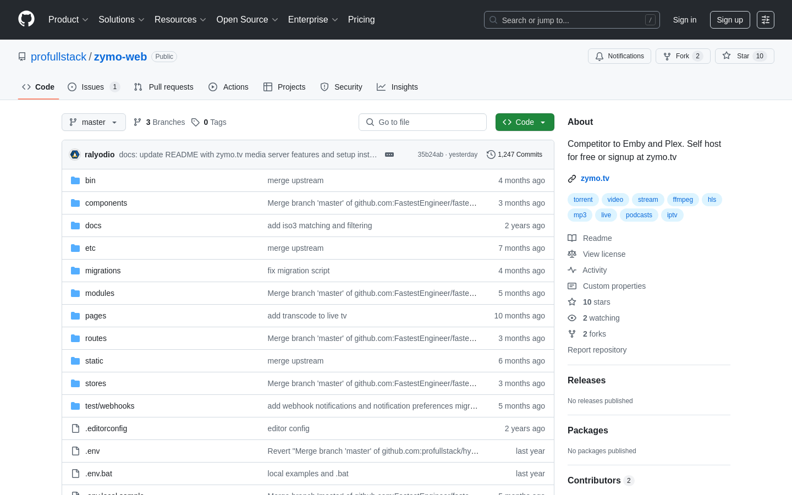This screenshot has height=495, width=792.
Task: Expand the Solutions menu
Action: click(122, 19)
